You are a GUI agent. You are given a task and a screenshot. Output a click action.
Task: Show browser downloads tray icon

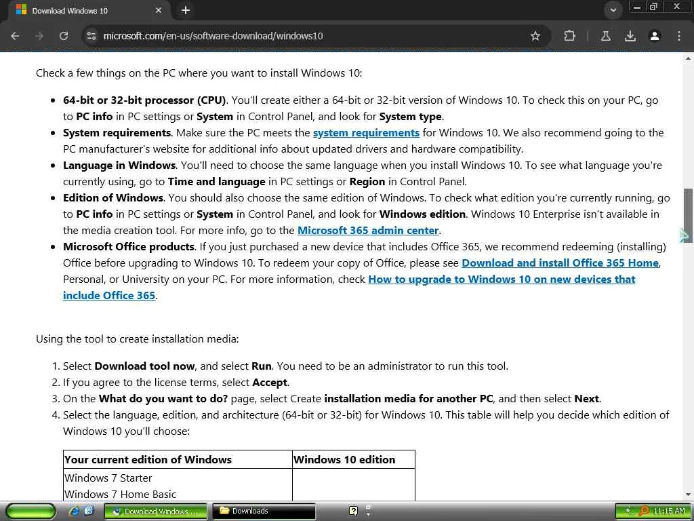coord(630,36)
